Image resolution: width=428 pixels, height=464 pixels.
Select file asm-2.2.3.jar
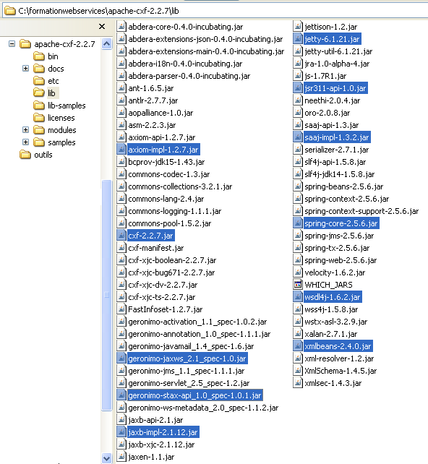152,125
